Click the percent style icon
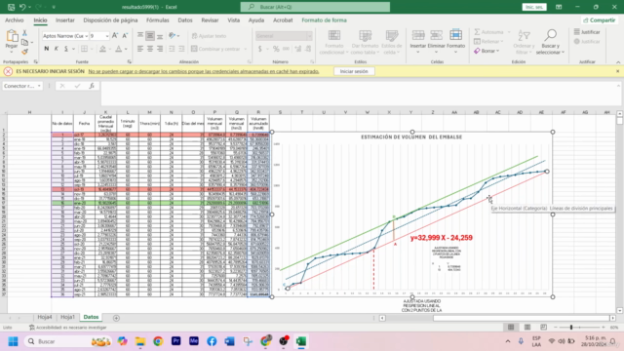The width and height of the screenshot is (624, 351). click(x=276, y=49)
